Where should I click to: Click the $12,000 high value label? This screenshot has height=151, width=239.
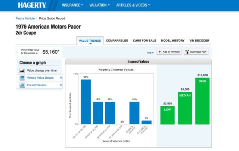[202, 75]
